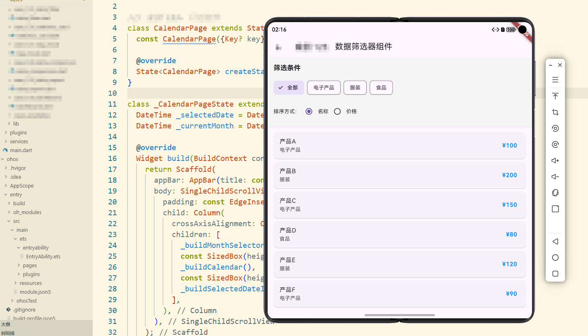This screenshot has width=588, height=336.
Task: Click the screenshot crop icon on emulator panel
Action: coord(555,112)
